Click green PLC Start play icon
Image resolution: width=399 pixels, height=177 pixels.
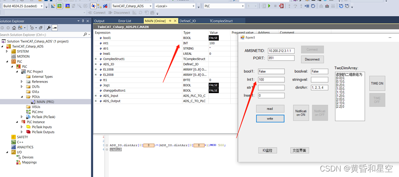(269, 6)
